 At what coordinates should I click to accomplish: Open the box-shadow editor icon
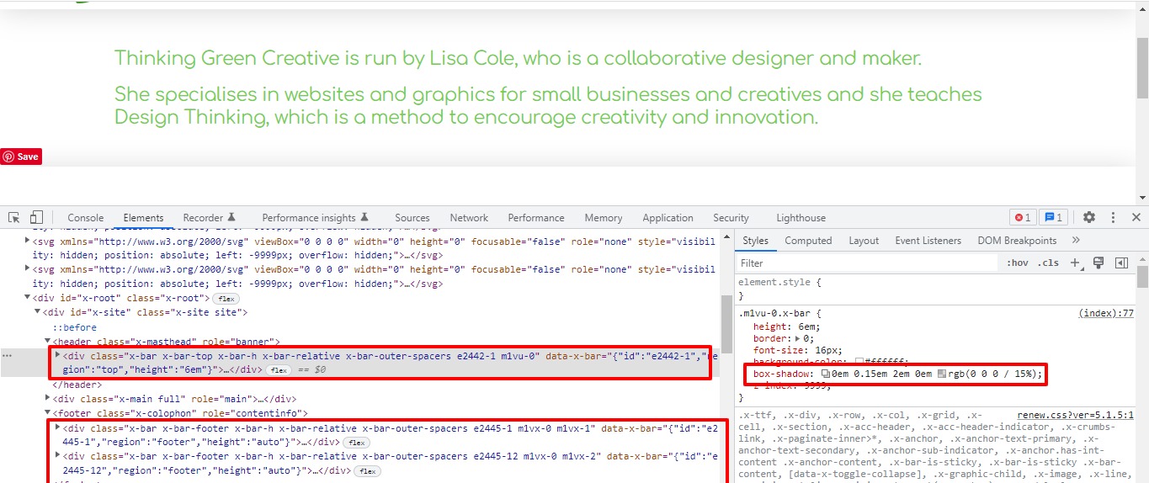tap(826, 374)
